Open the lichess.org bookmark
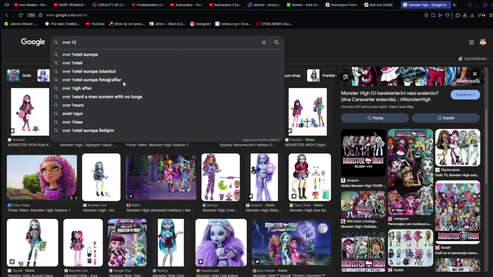 pyautogui.click(x=233, y=24)
